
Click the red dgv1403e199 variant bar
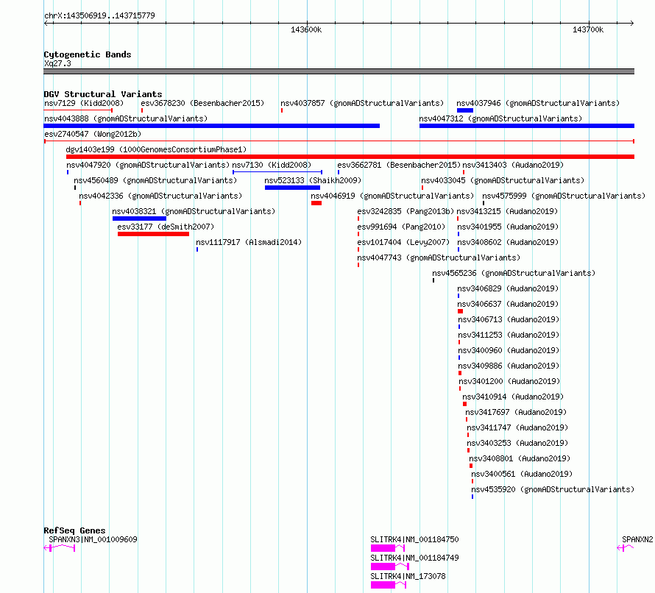click(x=350, y=157)
